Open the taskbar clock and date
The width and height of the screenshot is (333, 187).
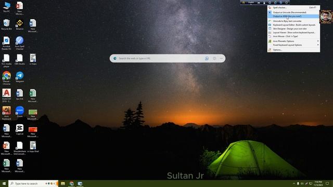318,183
